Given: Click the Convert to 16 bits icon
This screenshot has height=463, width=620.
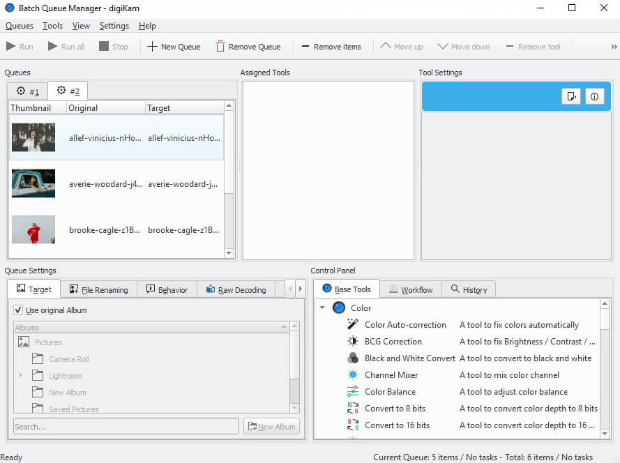Looking at the screenshot, I should [x=353, y=425].
